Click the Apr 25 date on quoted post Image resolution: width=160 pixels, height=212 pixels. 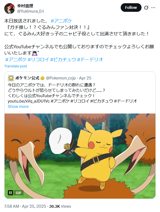click(x=85, y=78)
